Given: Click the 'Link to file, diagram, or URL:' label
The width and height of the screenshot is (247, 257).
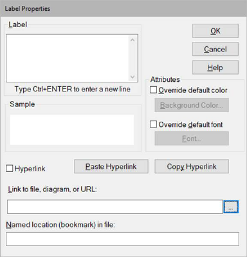Looking at the screenshot, I should [x=53, y=189].
